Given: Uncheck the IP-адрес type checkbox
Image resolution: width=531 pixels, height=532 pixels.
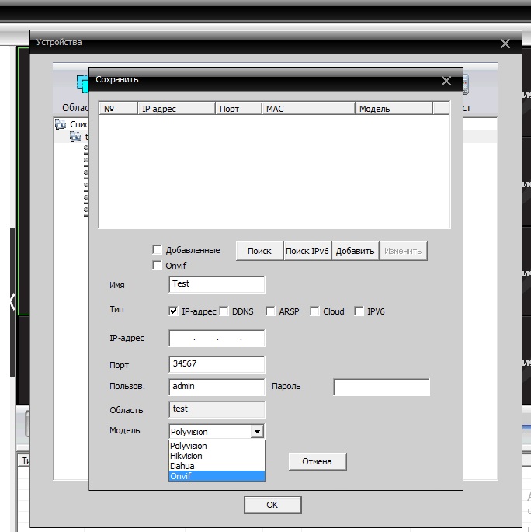Looking at the screenshot, I should coord(174,311).
